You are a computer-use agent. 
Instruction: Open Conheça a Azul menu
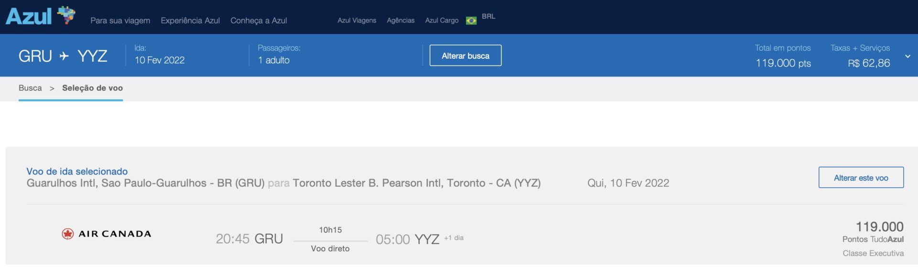259,21
